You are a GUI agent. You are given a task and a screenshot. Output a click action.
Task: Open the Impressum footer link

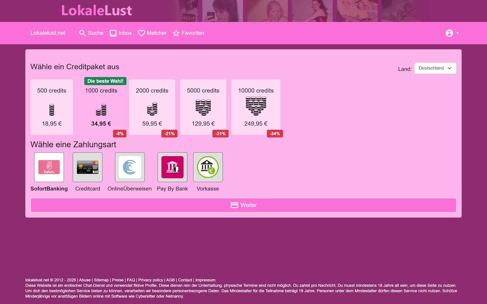point(205,280)
